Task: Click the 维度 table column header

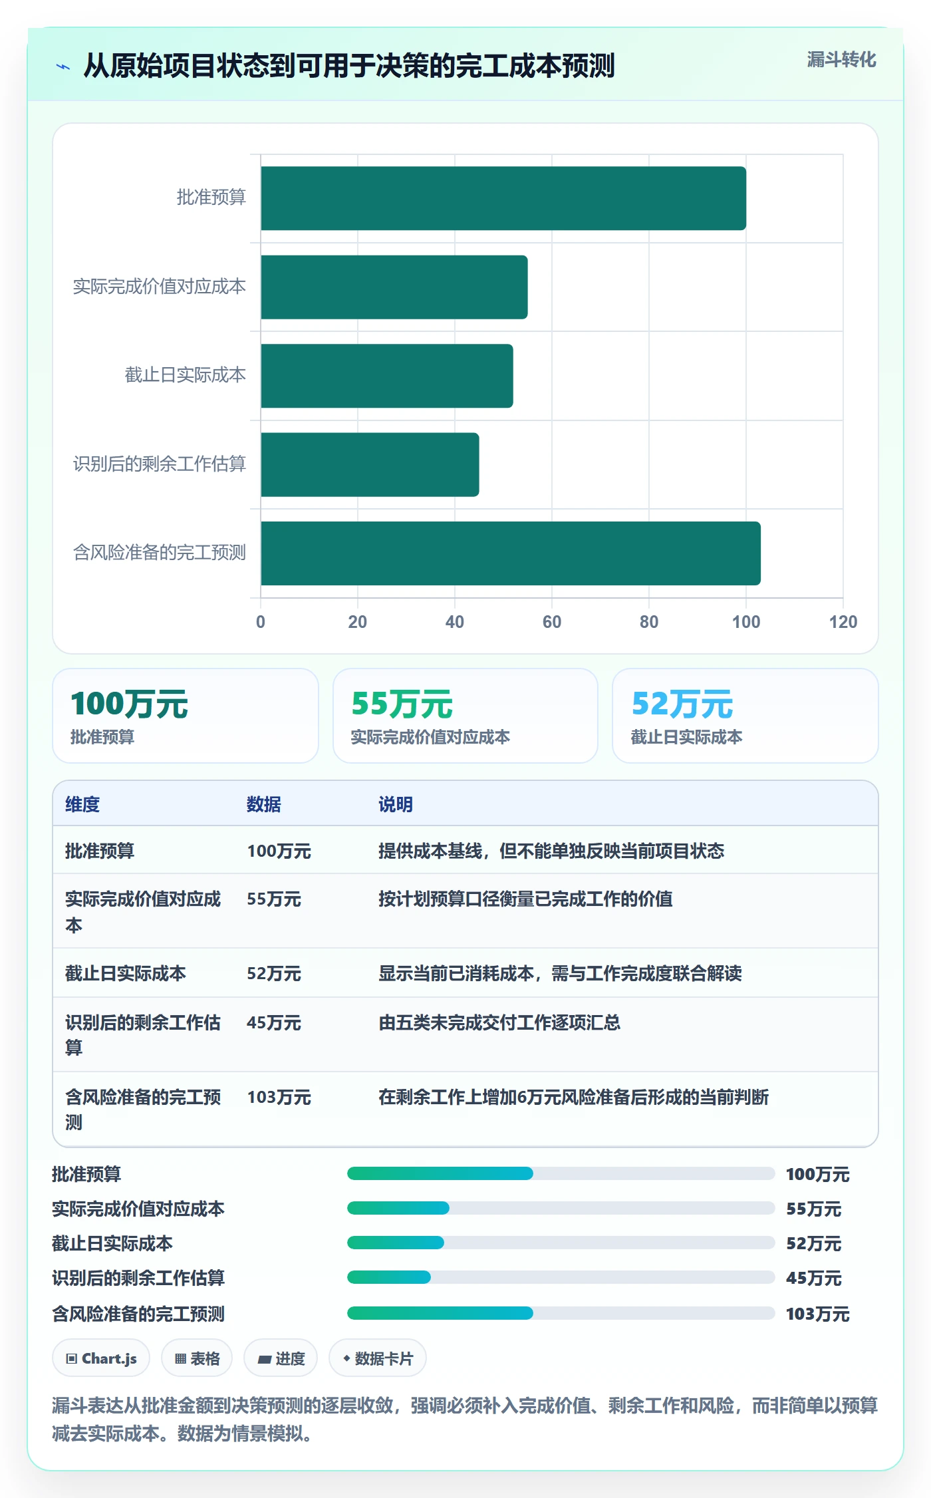Action: tap(82, 804)
